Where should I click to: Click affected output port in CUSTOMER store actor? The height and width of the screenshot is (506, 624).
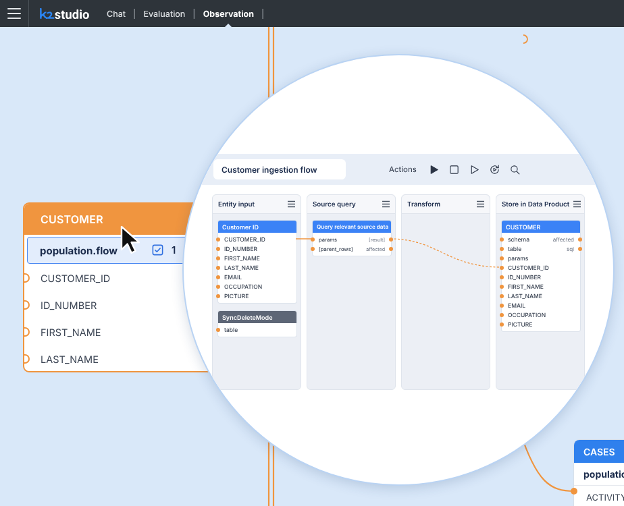point(580,240)
